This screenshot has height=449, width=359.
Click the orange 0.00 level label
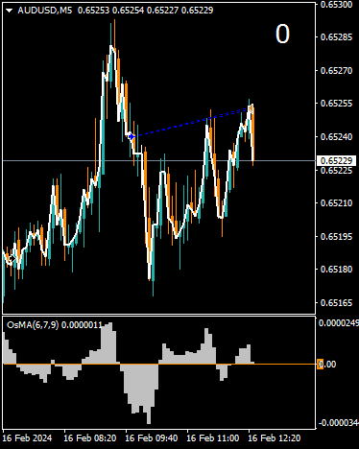click(326, 365)
